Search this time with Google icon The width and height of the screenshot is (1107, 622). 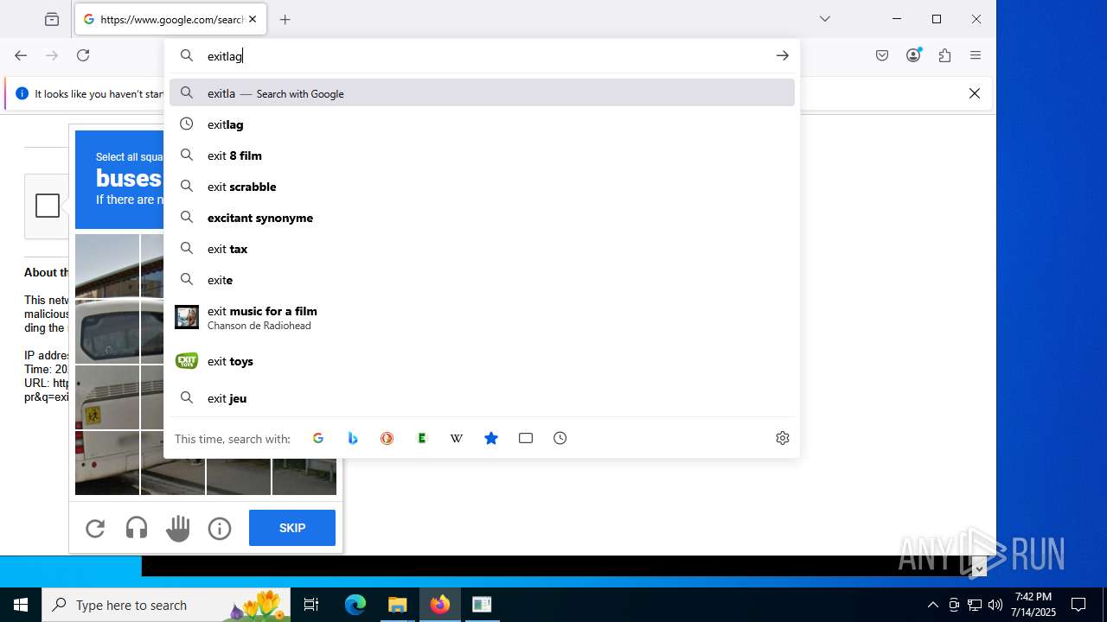[318, 438]
